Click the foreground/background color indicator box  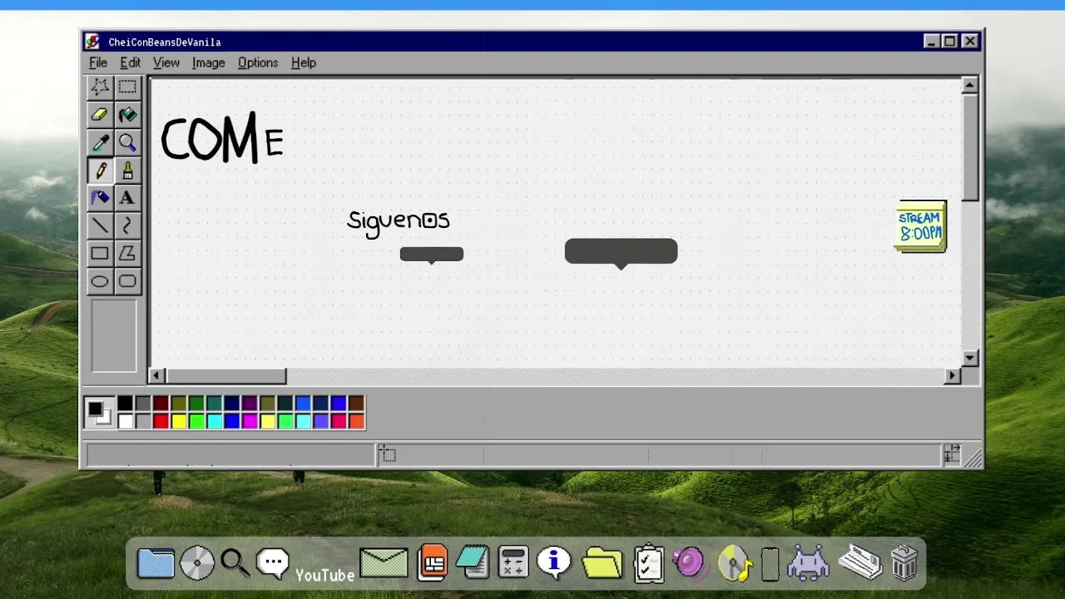pos(99,413)
